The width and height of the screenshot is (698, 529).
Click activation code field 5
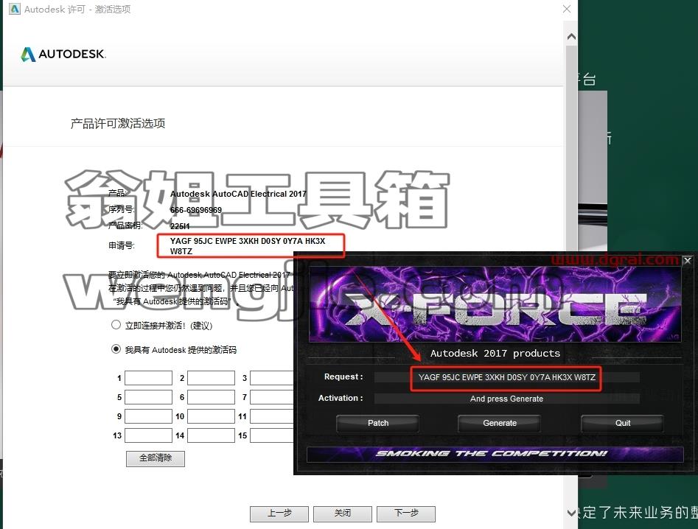click(148, 397)
